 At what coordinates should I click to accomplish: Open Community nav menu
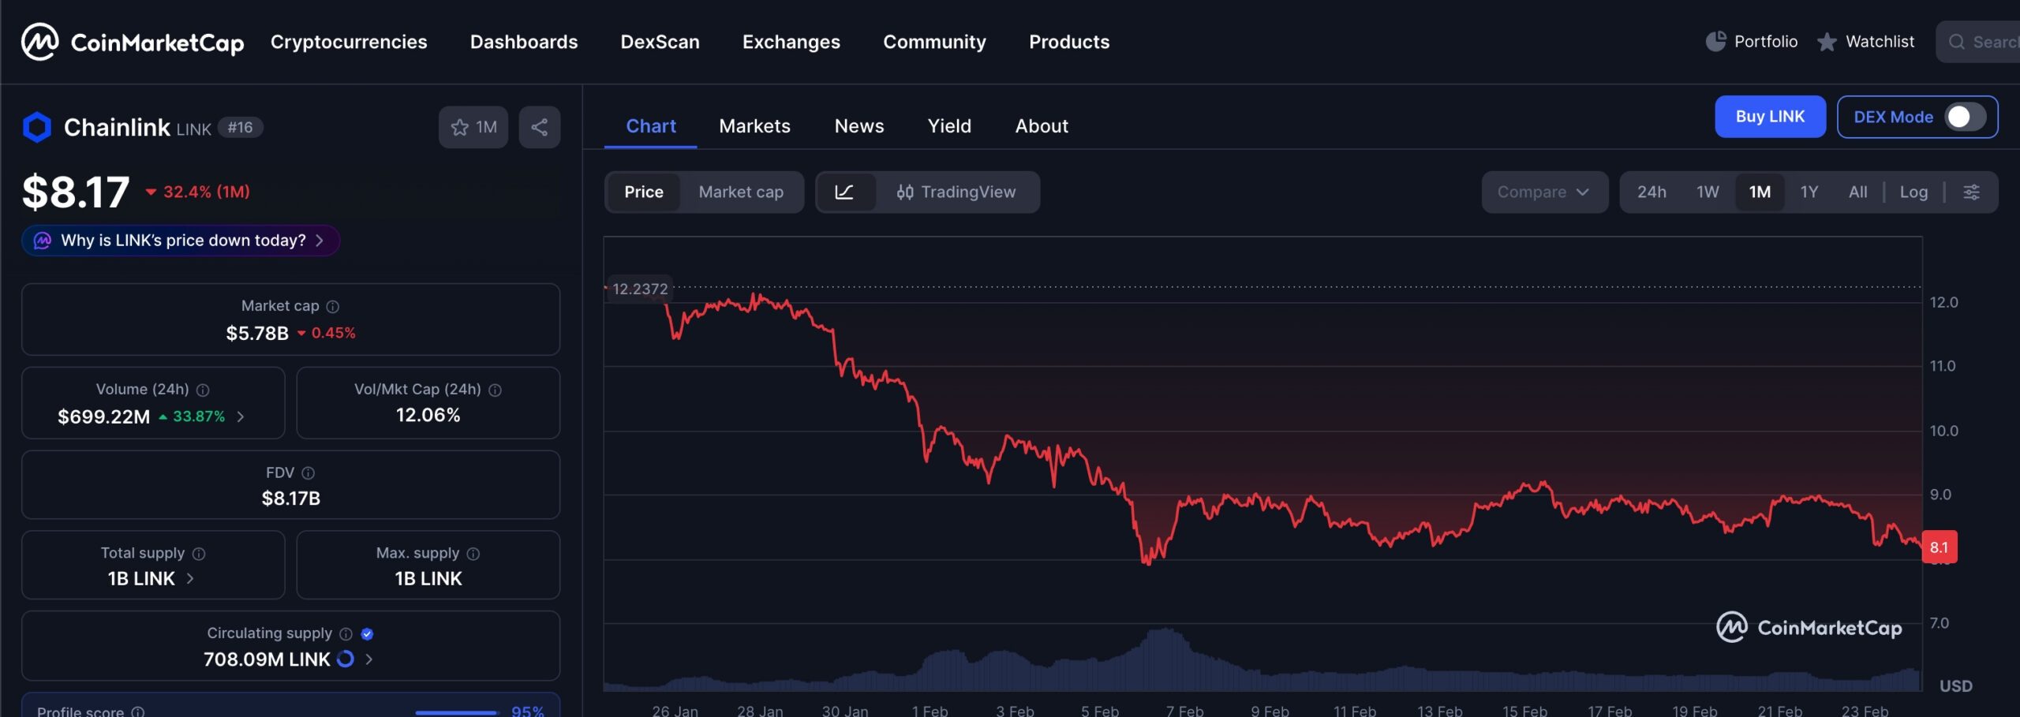934,42
